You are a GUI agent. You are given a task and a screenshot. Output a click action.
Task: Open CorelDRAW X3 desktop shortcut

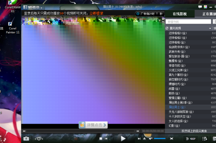pos(13,6)
